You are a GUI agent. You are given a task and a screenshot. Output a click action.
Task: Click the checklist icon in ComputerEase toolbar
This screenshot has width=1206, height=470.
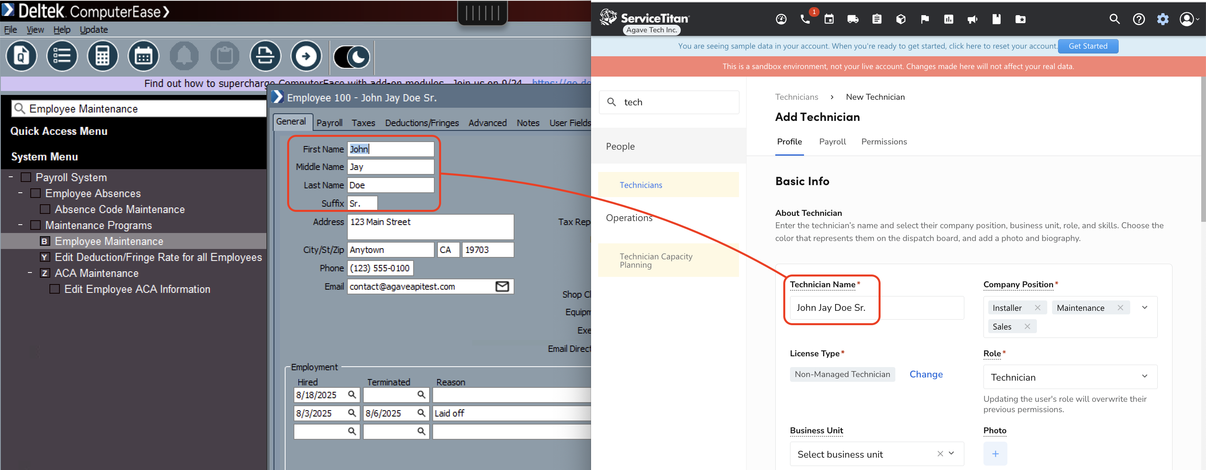62,56
